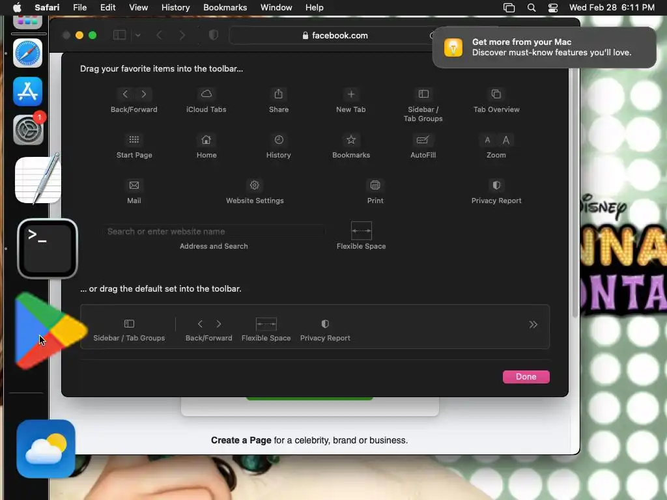
Task: Select the Bookmarks star icon
Action: click(x=351, y=139)
